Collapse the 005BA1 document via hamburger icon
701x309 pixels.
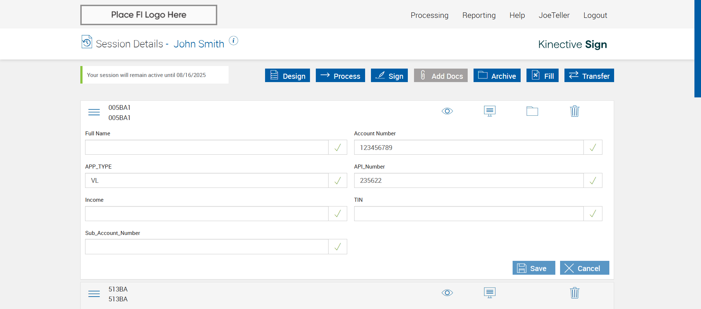94,112
